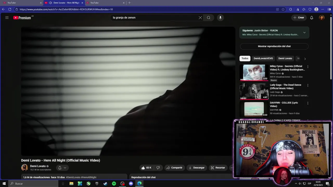333x187 pixels.
Task: Open the apps icon in address bar
Action: pyautogui.click(x=277, y=9)
